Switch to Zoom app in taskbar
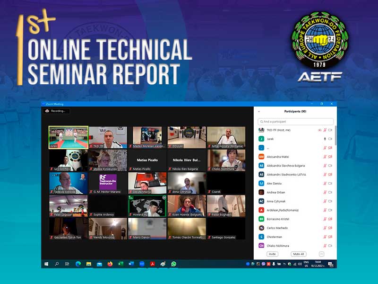The width and height of the screenshot is (378, 284). click(x=142, y=264)
